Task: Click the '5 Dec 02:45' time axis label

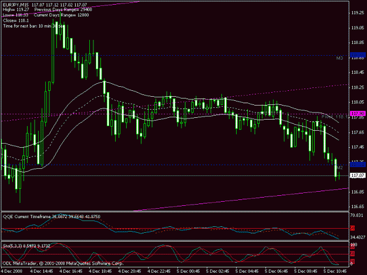Action: 218,271
